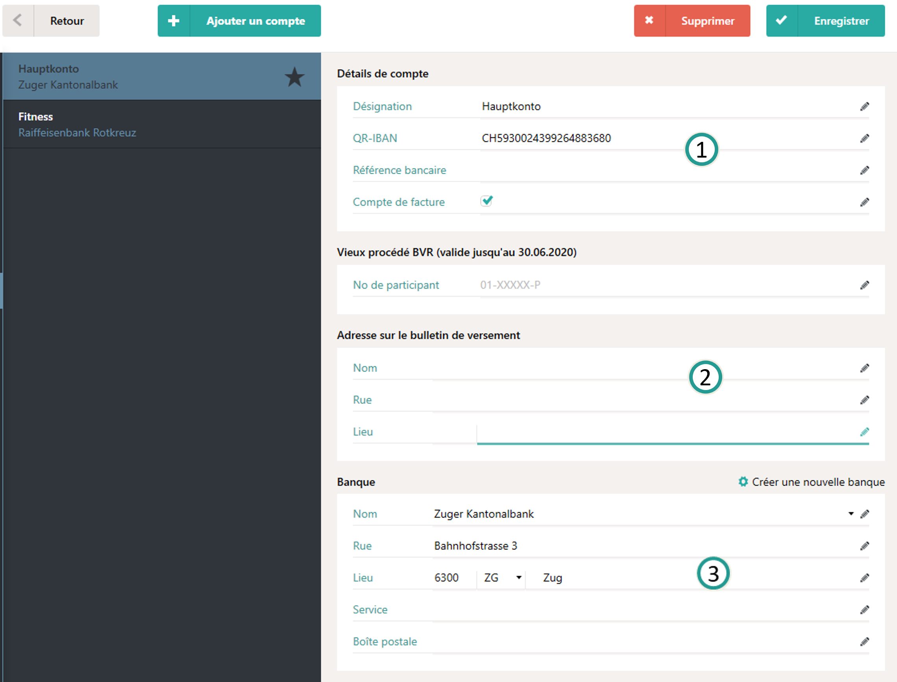Viewport: 897px width, 682px height.
Task: Click pencil icon beside bank Rue field
Action: pos(864,546)
